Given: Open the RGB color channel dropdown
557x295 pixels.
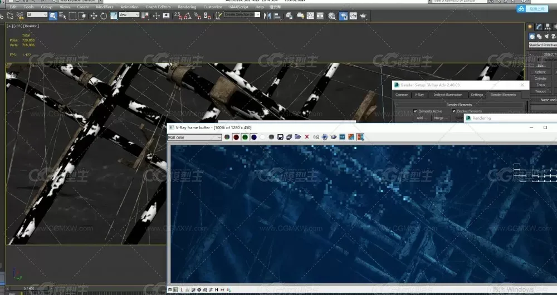Looking at the screenshot, I should point(194,137).
